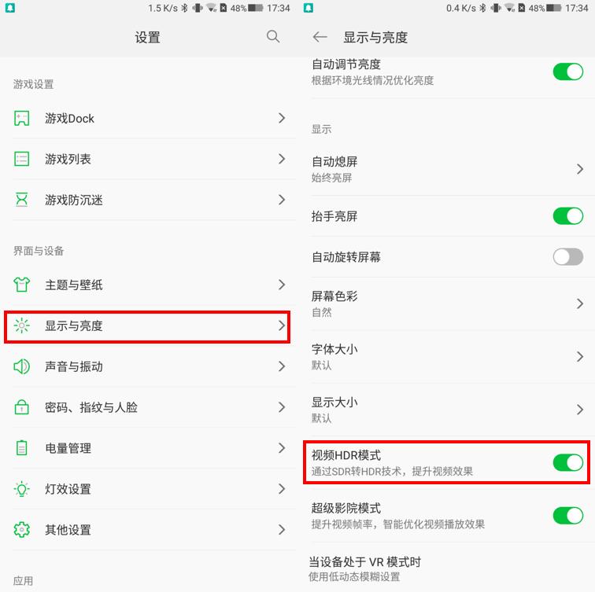Tap the 主题与壁纸 shirt icon
This screenshot has width=595, height=592.
click(21, 285)
